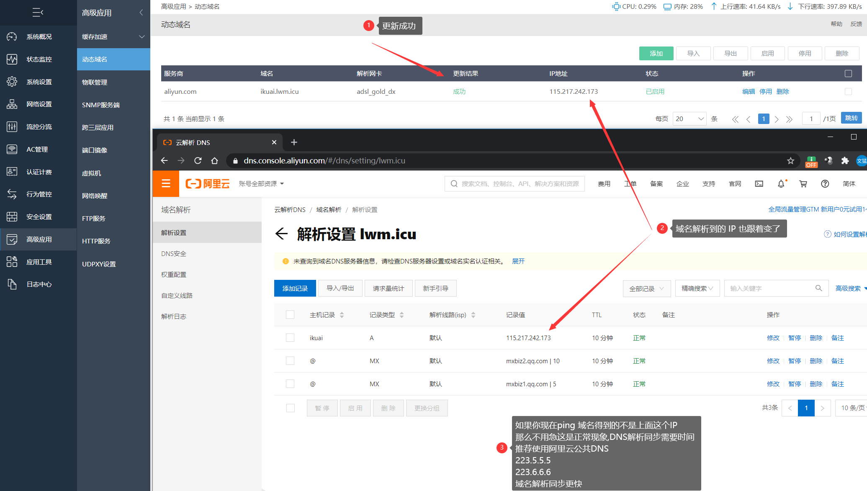Check the ikuai A record checkbox
867x491 pixels.
[290, 338]
